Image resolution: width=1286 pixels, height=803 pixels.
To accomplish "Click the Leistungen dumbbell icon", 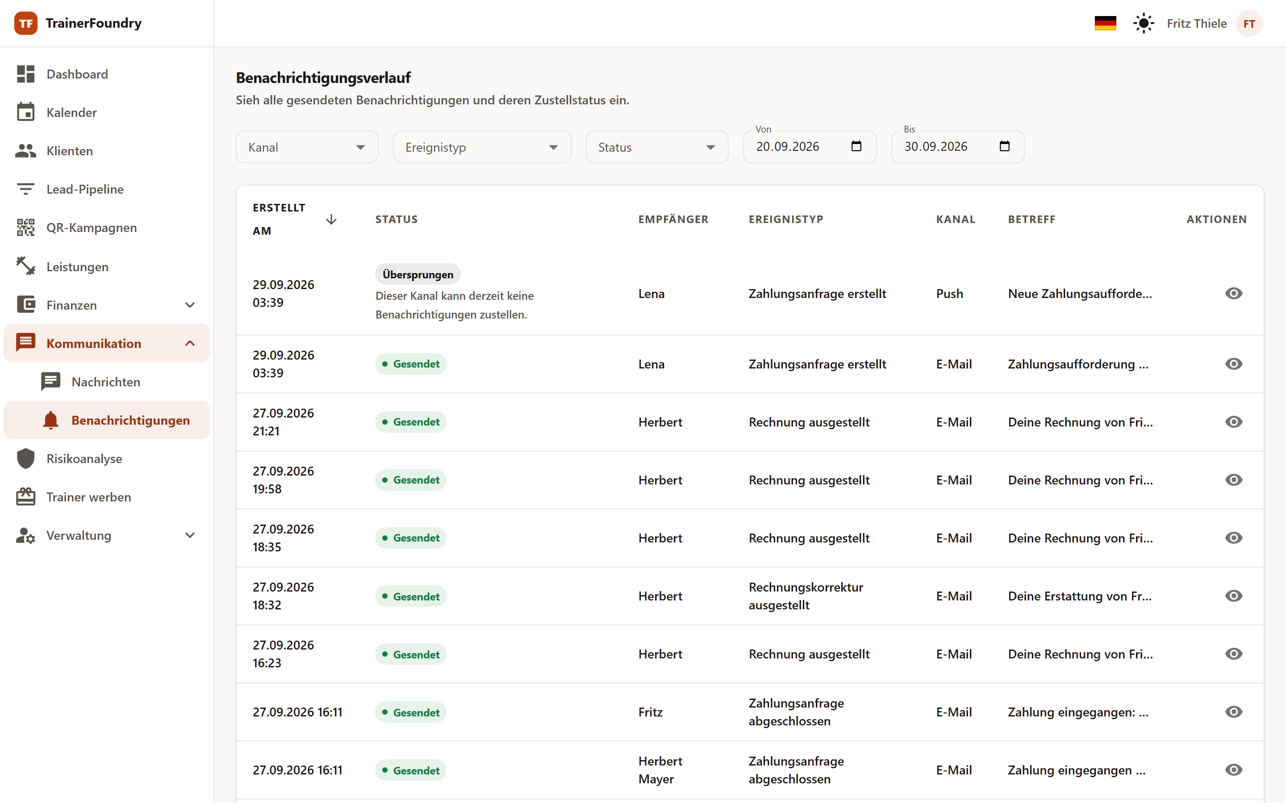I will pos(25,266).
